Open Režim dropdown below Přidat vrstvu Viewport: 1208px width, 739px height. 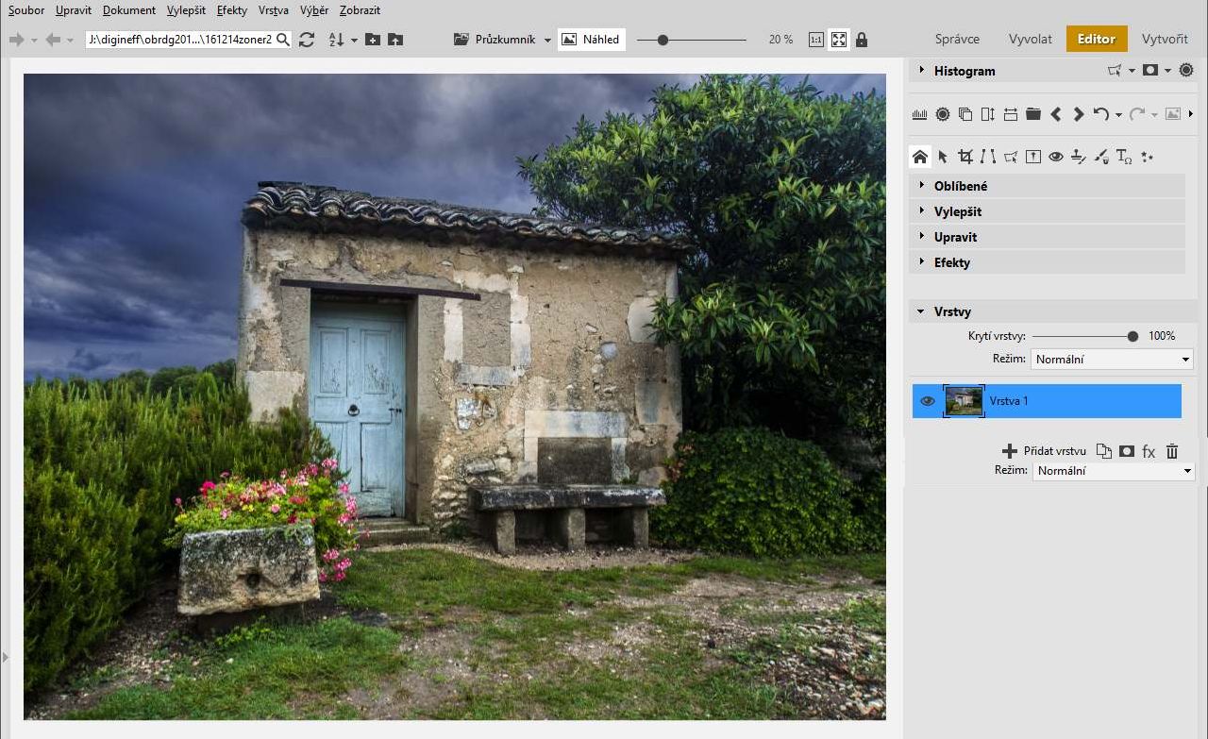tap(1113, 471)
